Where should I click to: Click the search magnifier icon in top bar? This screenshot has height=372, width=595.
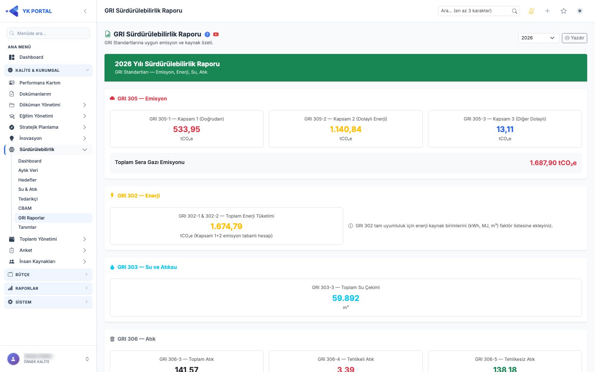pyautogui.click(x=514, y=11)
